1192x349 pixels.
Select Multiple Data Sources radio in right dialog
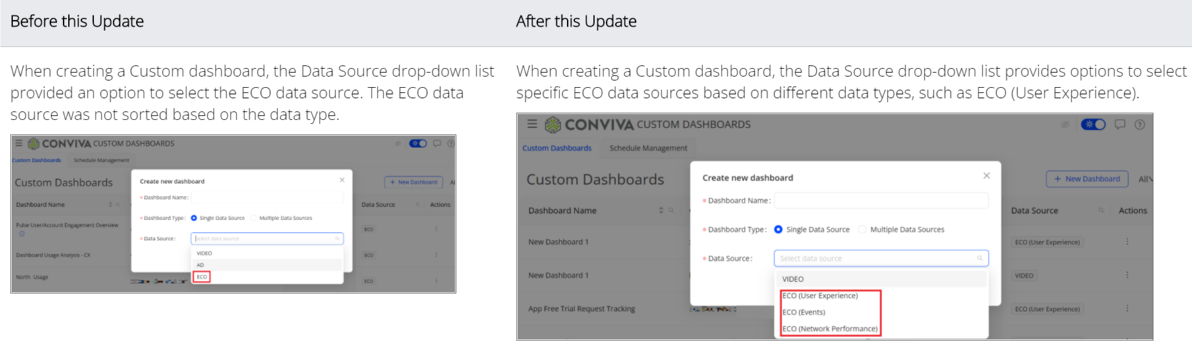coord(862,229)
